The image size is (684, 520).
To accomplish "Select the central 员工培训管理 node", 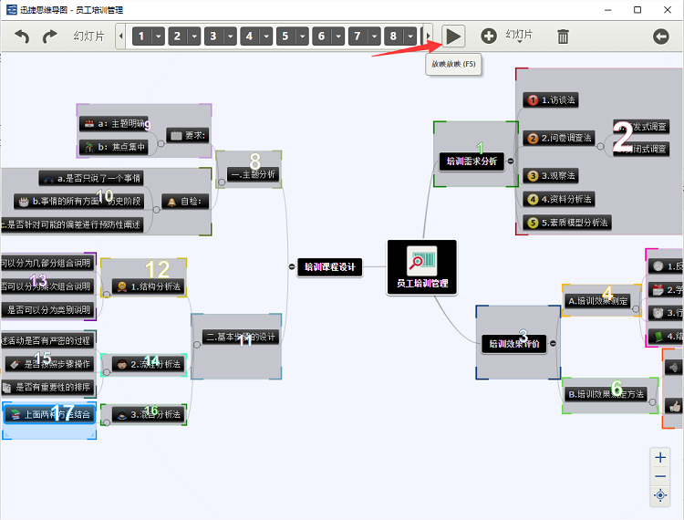I will pos(422,267).
